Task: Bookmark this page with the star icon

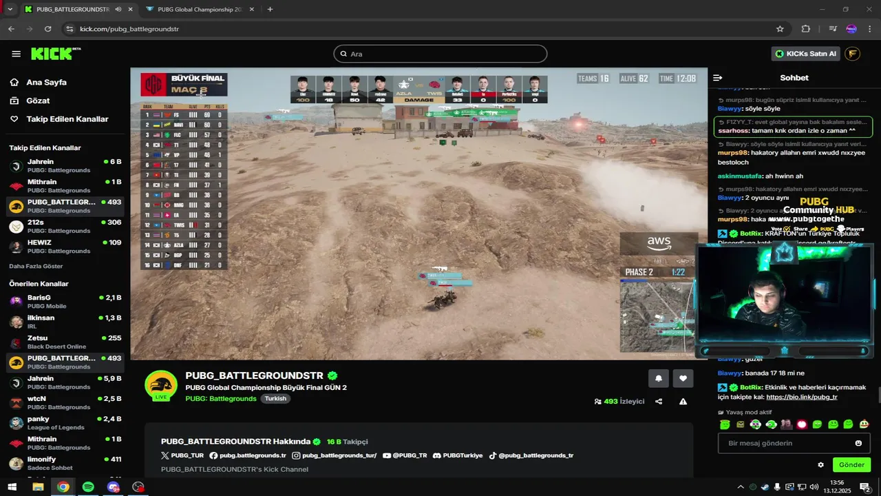Action: [x=780, y=29]
